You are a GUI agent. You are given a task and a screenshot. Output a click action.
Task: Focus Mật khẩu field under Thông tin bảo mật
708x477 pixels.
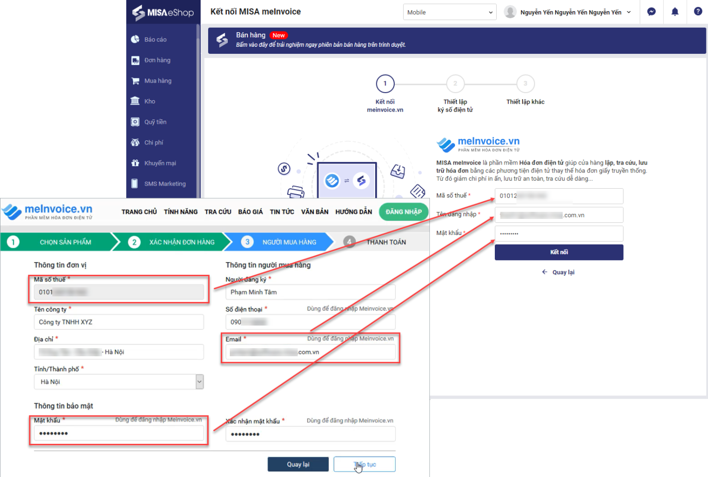pos(119,433)
